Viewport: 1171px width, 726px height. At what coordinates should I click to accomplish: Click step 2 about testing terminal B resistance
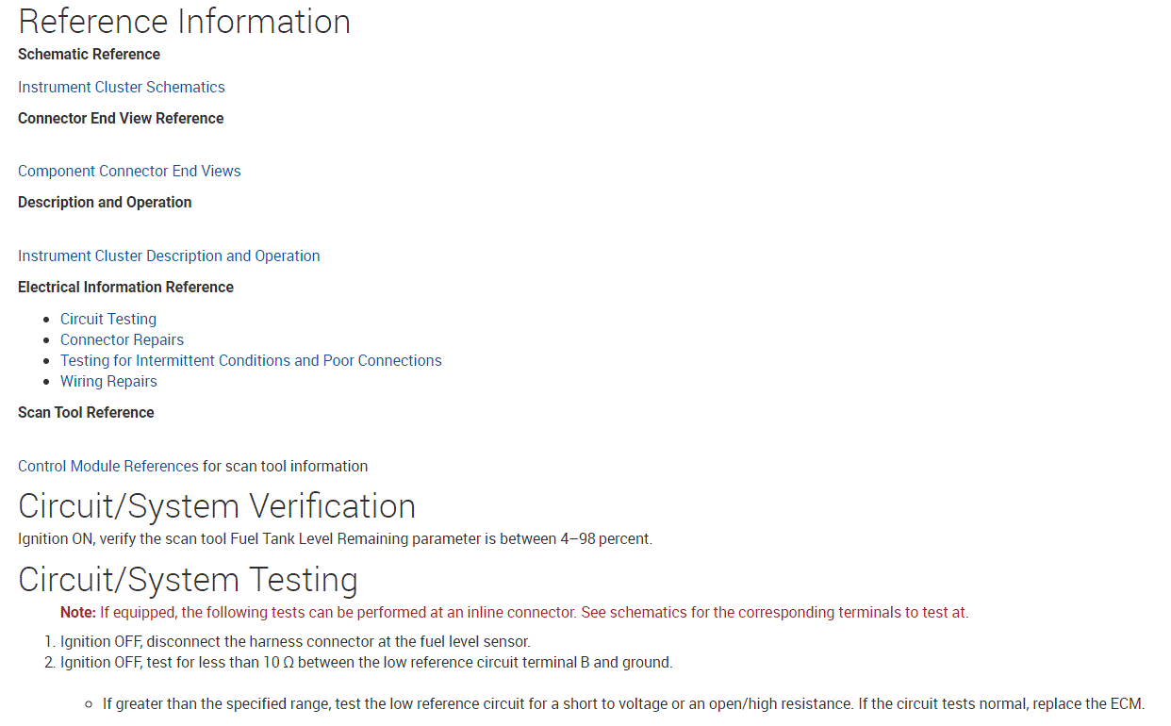click(x=366, y=662)
